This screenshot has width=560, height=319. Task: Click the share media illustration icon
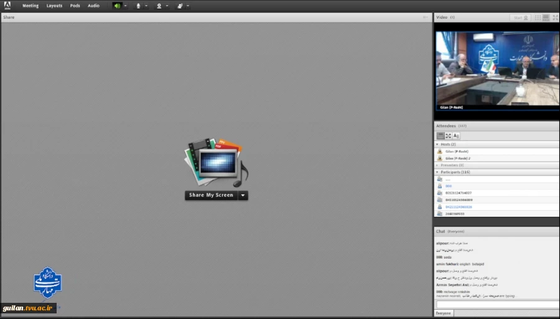(216, 163)
